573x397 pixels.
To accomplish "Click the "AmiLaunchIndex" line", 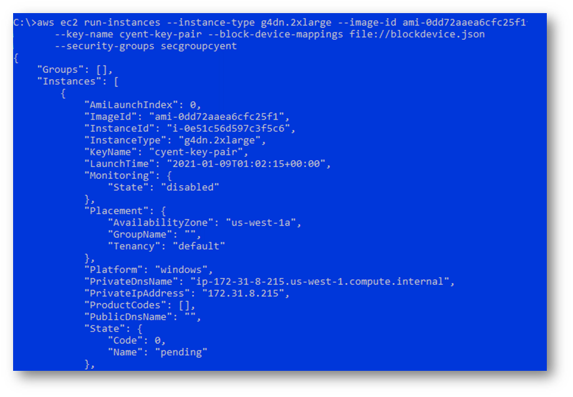I will [143, 105].
